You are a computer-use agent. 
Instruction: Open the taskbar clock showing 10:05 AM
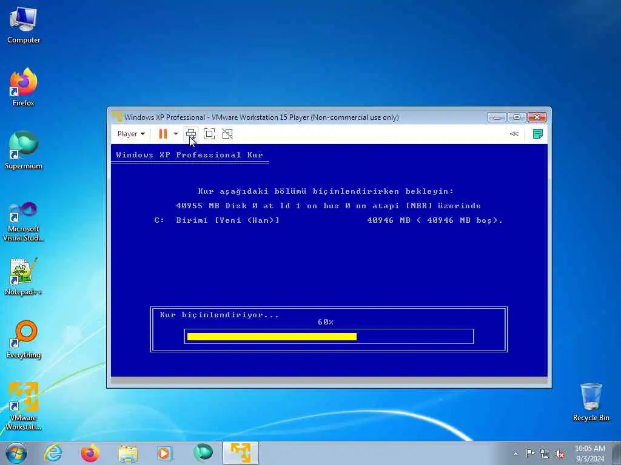[589, 453]
